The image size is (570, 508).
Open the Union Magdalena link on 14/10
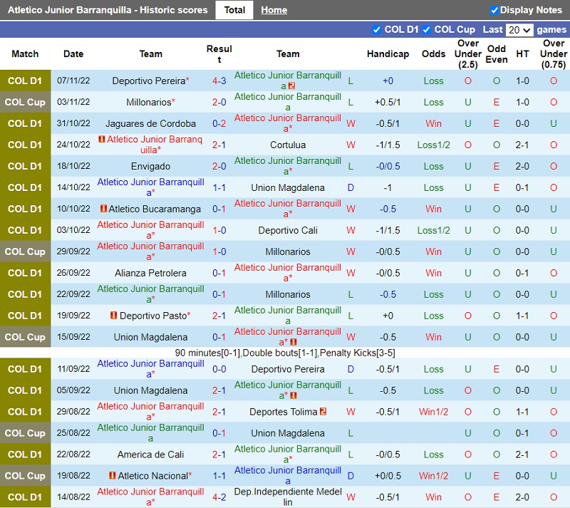click(288, 187)
